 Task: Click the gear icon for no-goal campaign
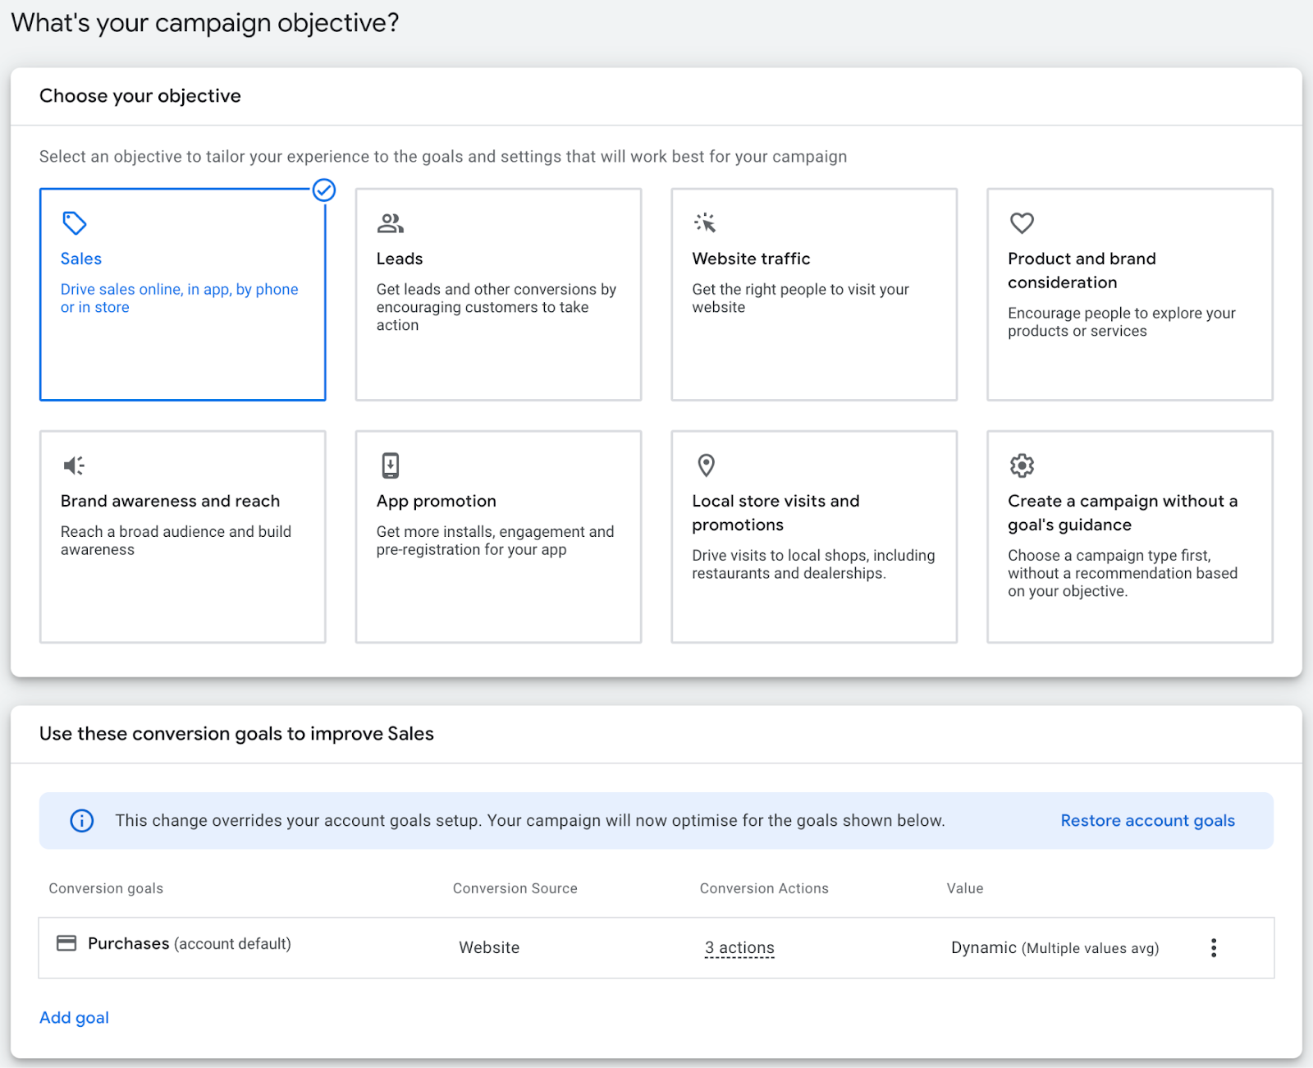(x=1022, y=465)
